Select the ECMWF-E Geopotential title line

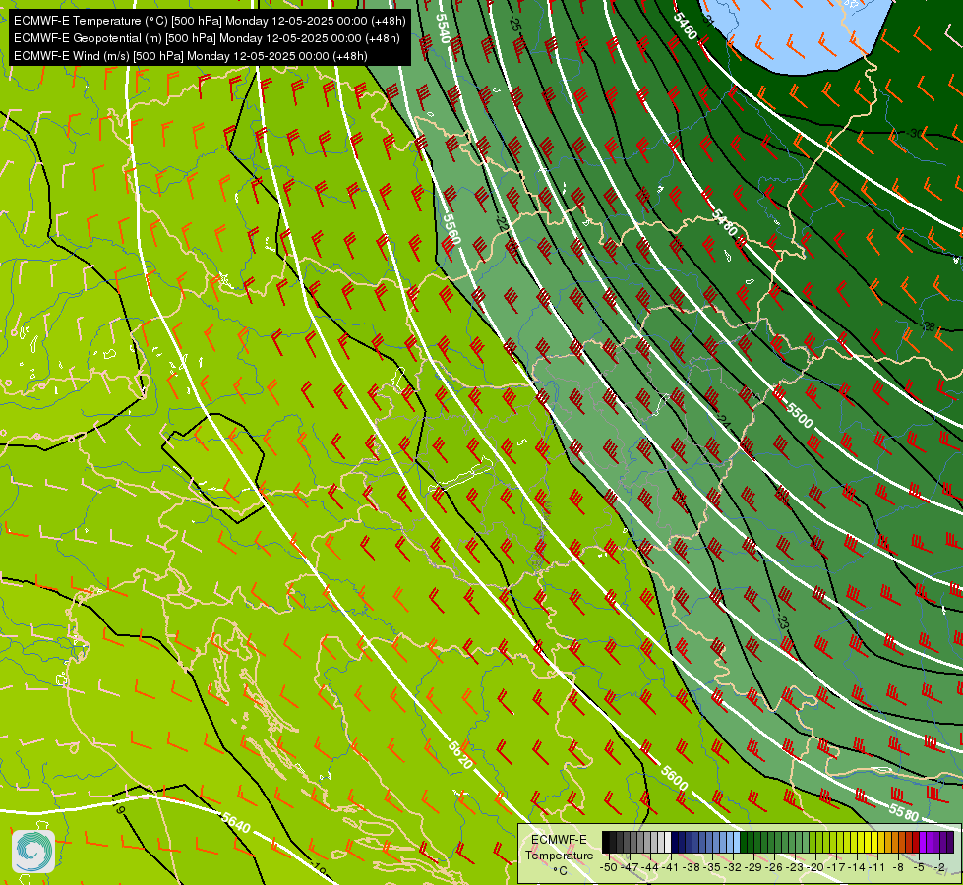(207, 38)
